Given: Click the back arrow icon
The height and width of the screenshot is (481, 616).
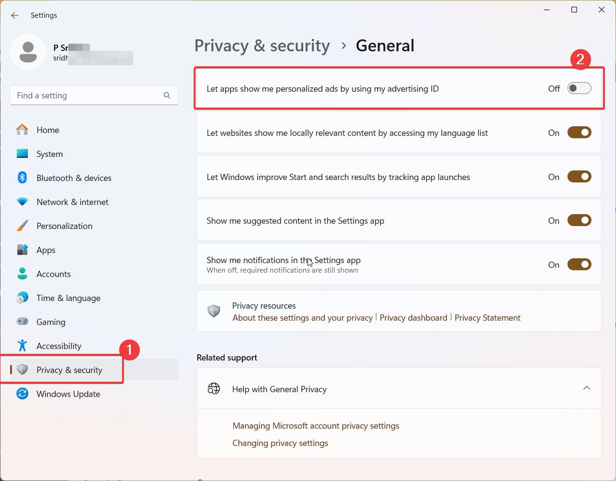Looking at the screenshot, I should click(x=15, y=15).
